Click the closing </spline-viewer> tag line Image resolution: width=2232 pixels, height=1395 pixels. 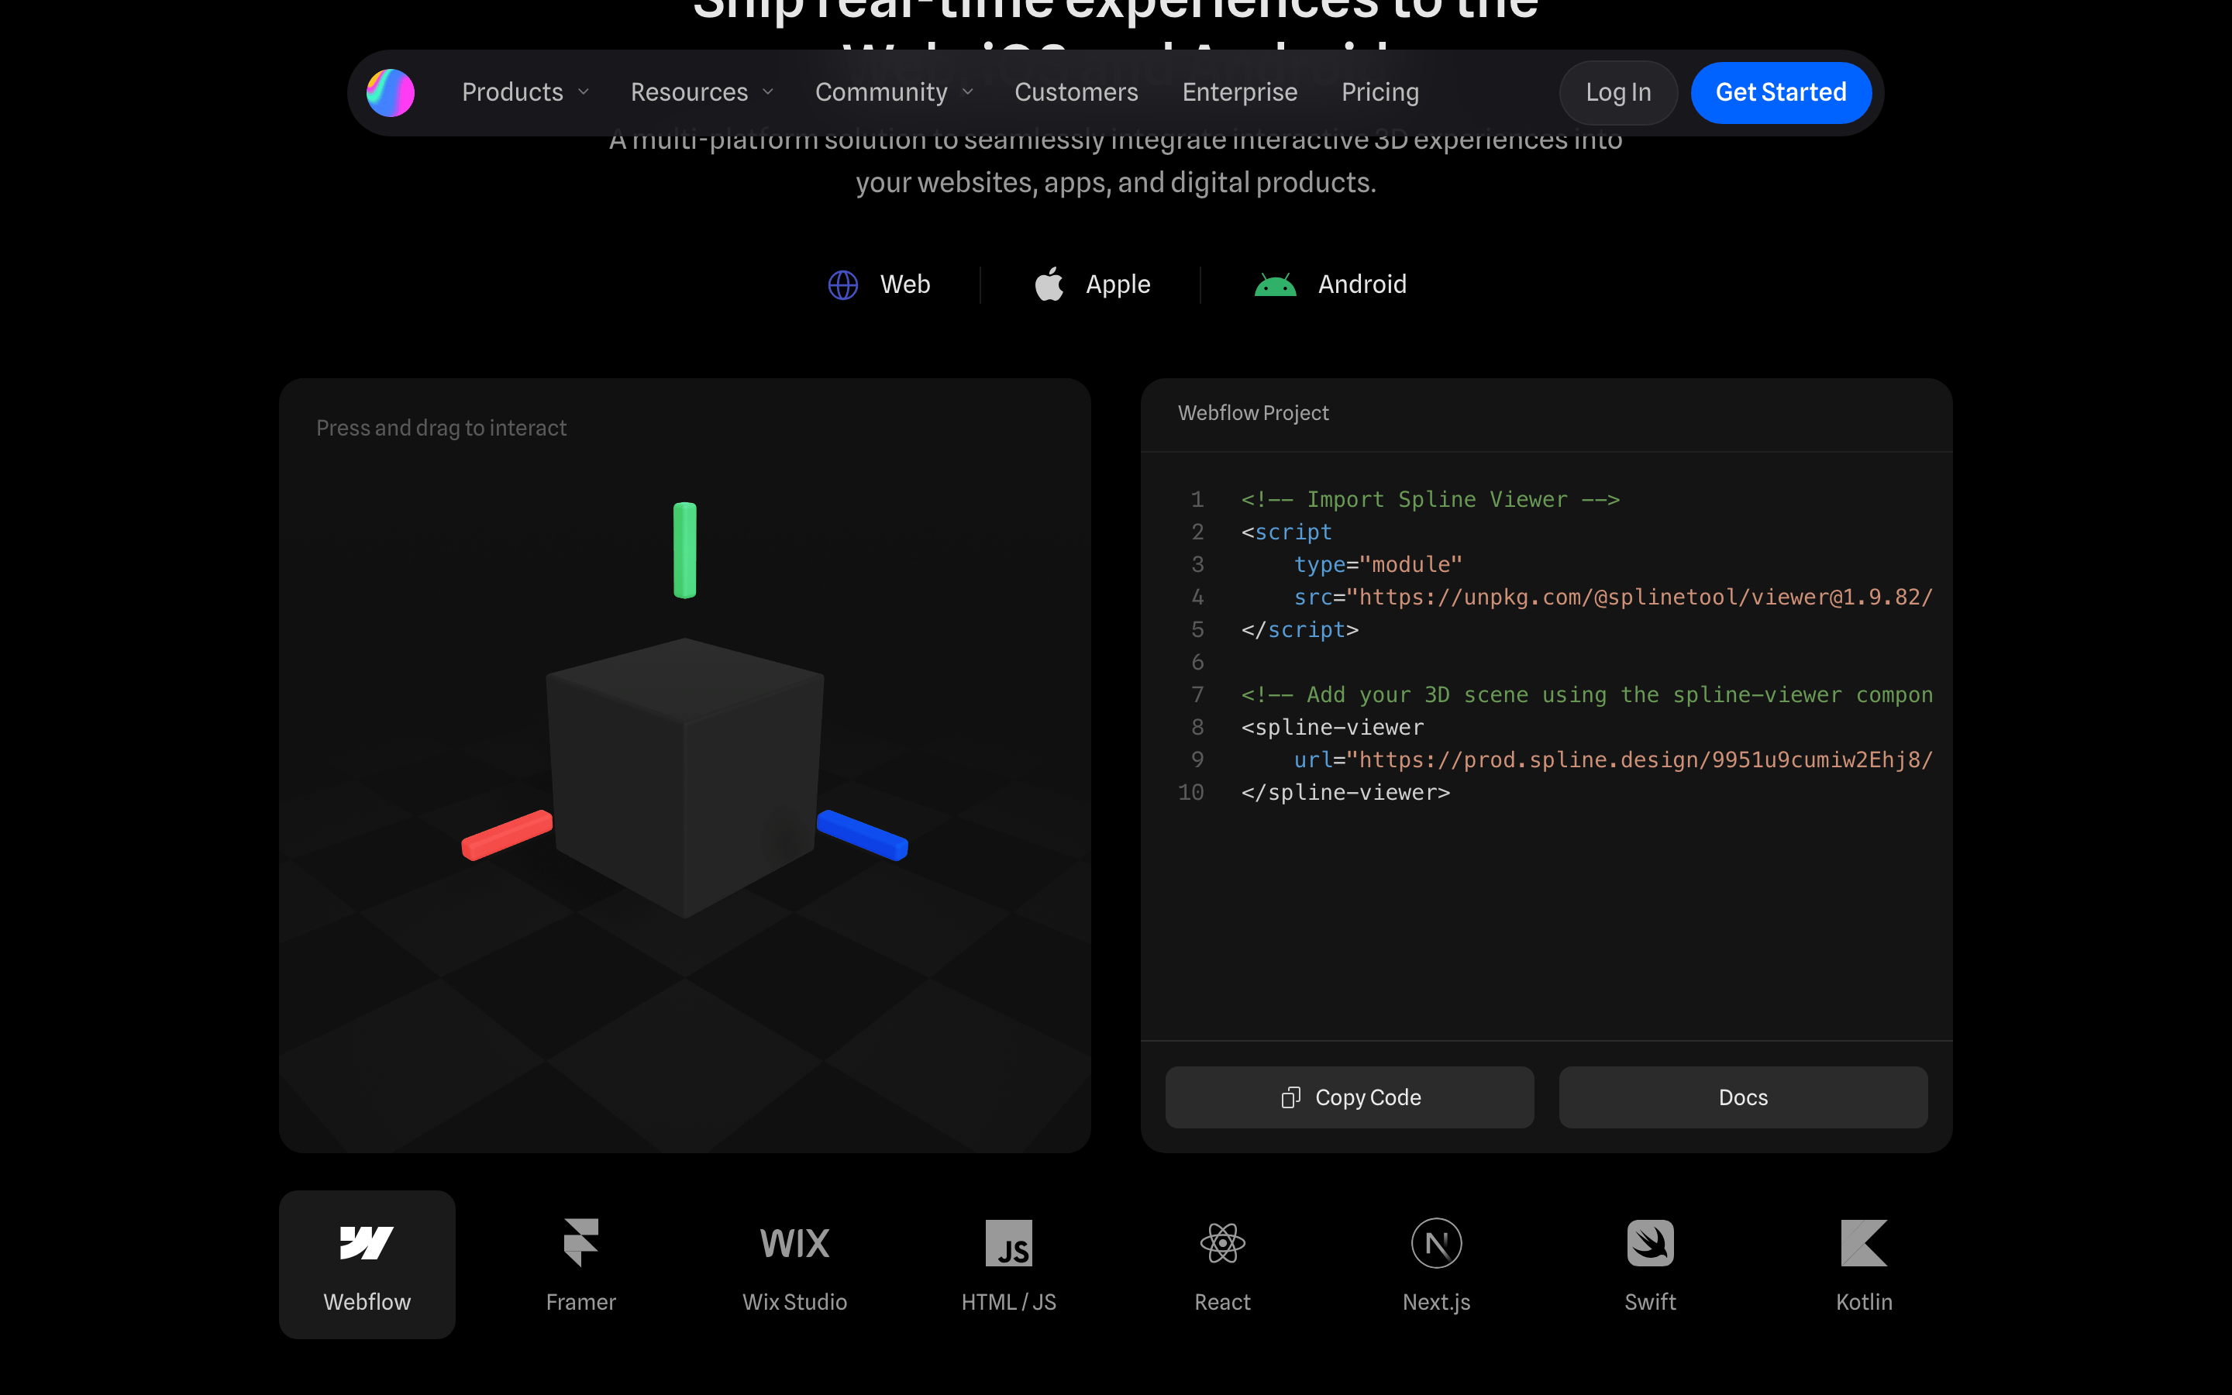pyautogui.click(x=1345, y=793)
